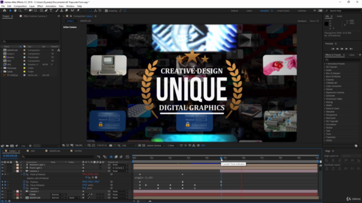362x203 pixels.
Task: Select the Pan Behind anchor point tool
Action: pyautogui.click(x=35, y=11)
